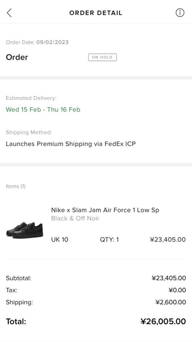Tap the FedEx ICP shipping method text
Image resolution: width=192 pixels, height=342 pixels.
70,144
